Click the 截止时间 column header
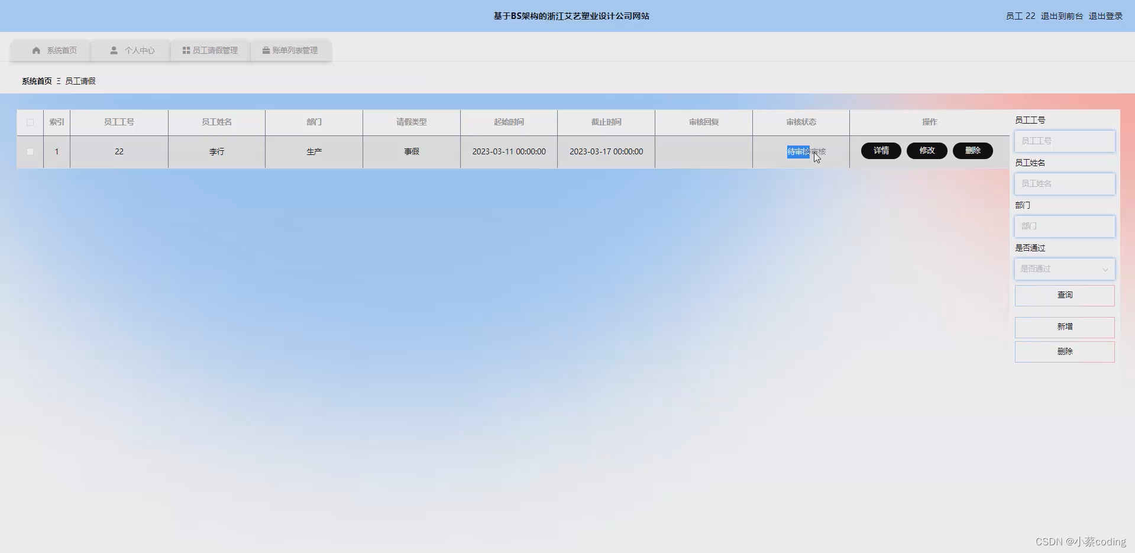This screenshot has height=553, width=1135. coord(606,122)
